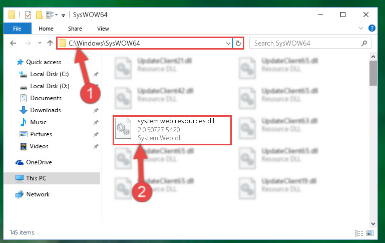This screenshot has height=243, width=385.
Task: Click the 145 items status text
Action: (22, 232)
